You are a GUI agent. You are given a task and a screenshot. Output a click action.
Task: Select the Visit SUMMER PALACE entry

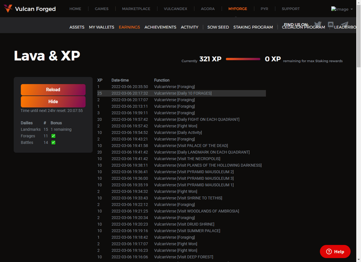click(187, 231)
